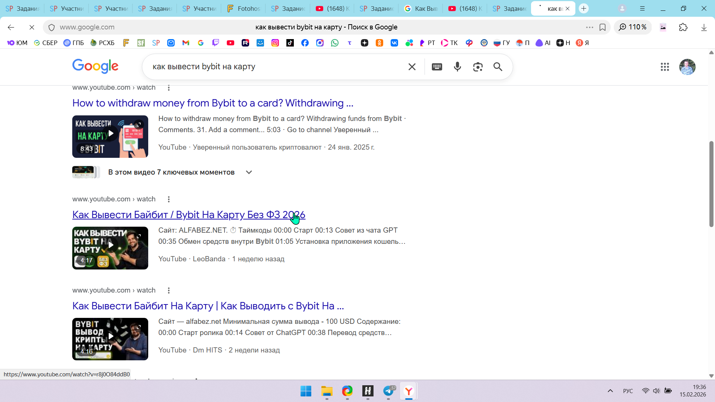Click the voice search microphone icon
Viewport: 715px width, 402px height.
tap(457, 67)
